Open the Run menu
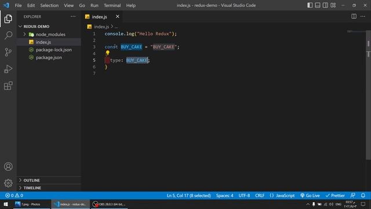This screenshot has width=371, height=209. [94, 5]
